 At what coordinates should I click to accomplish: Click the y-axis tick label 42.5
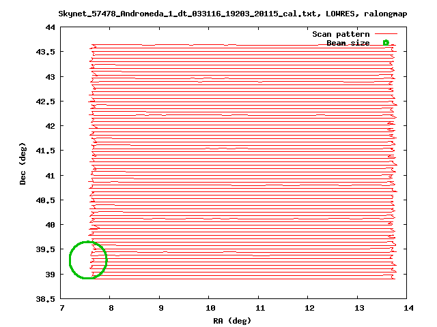coord(46,102)
